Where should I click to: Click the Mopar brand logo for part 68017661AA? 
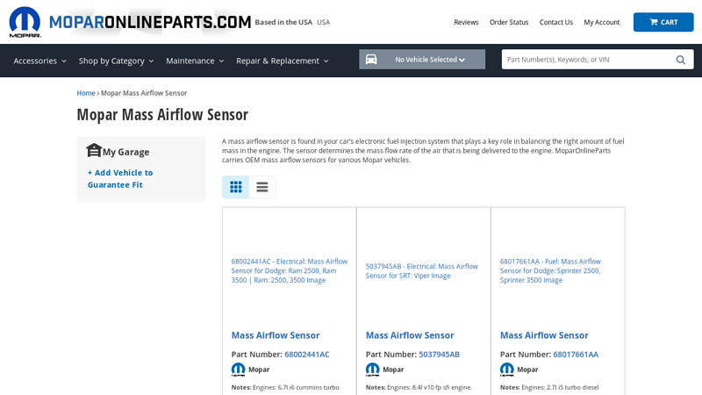(x=507, y=370)
